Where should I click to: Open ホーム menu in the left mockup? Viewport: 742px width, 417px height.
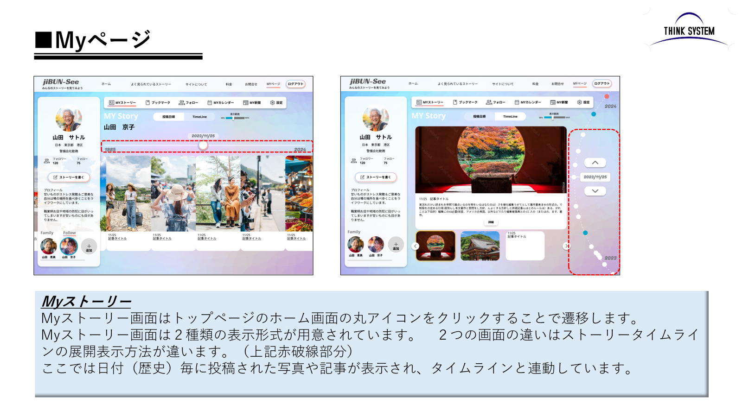pos(106,84)
